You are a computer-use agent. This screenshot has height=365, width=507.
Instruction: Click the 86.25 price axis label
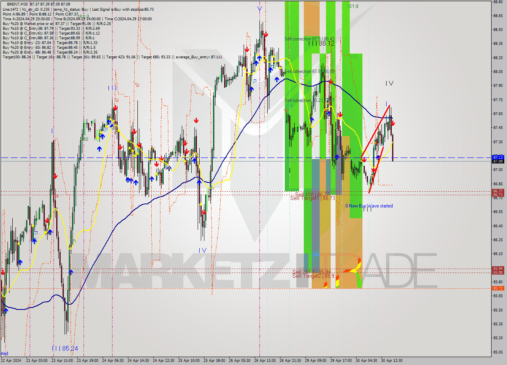(x=498, y=240)
